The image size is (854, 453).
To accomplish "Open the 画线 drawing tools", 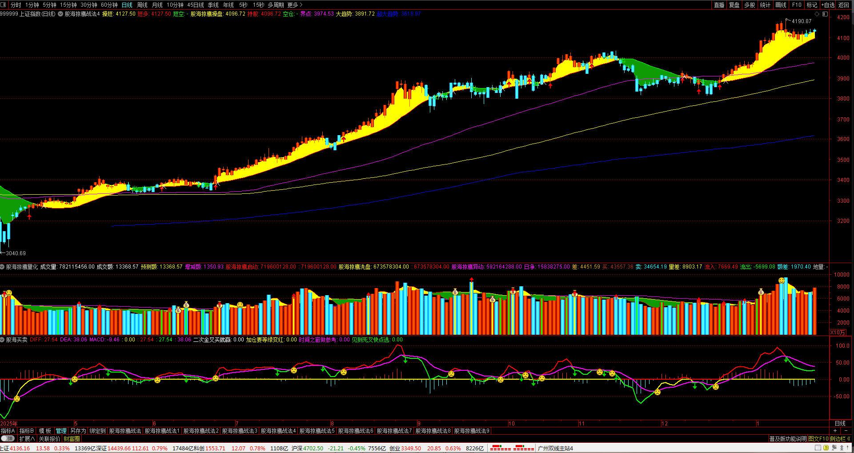I will (781, 5).
